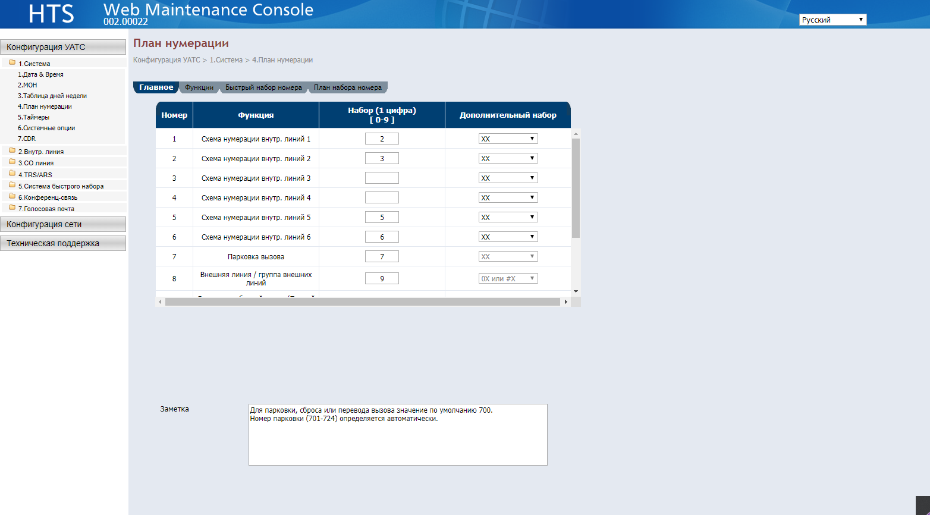
Task: Click folder icon next to 1.Система
Action: tap(12, 62)
